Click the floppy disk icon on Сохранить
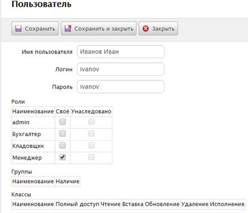The height and width of the screenshot is (213, 248). (18, 29)
